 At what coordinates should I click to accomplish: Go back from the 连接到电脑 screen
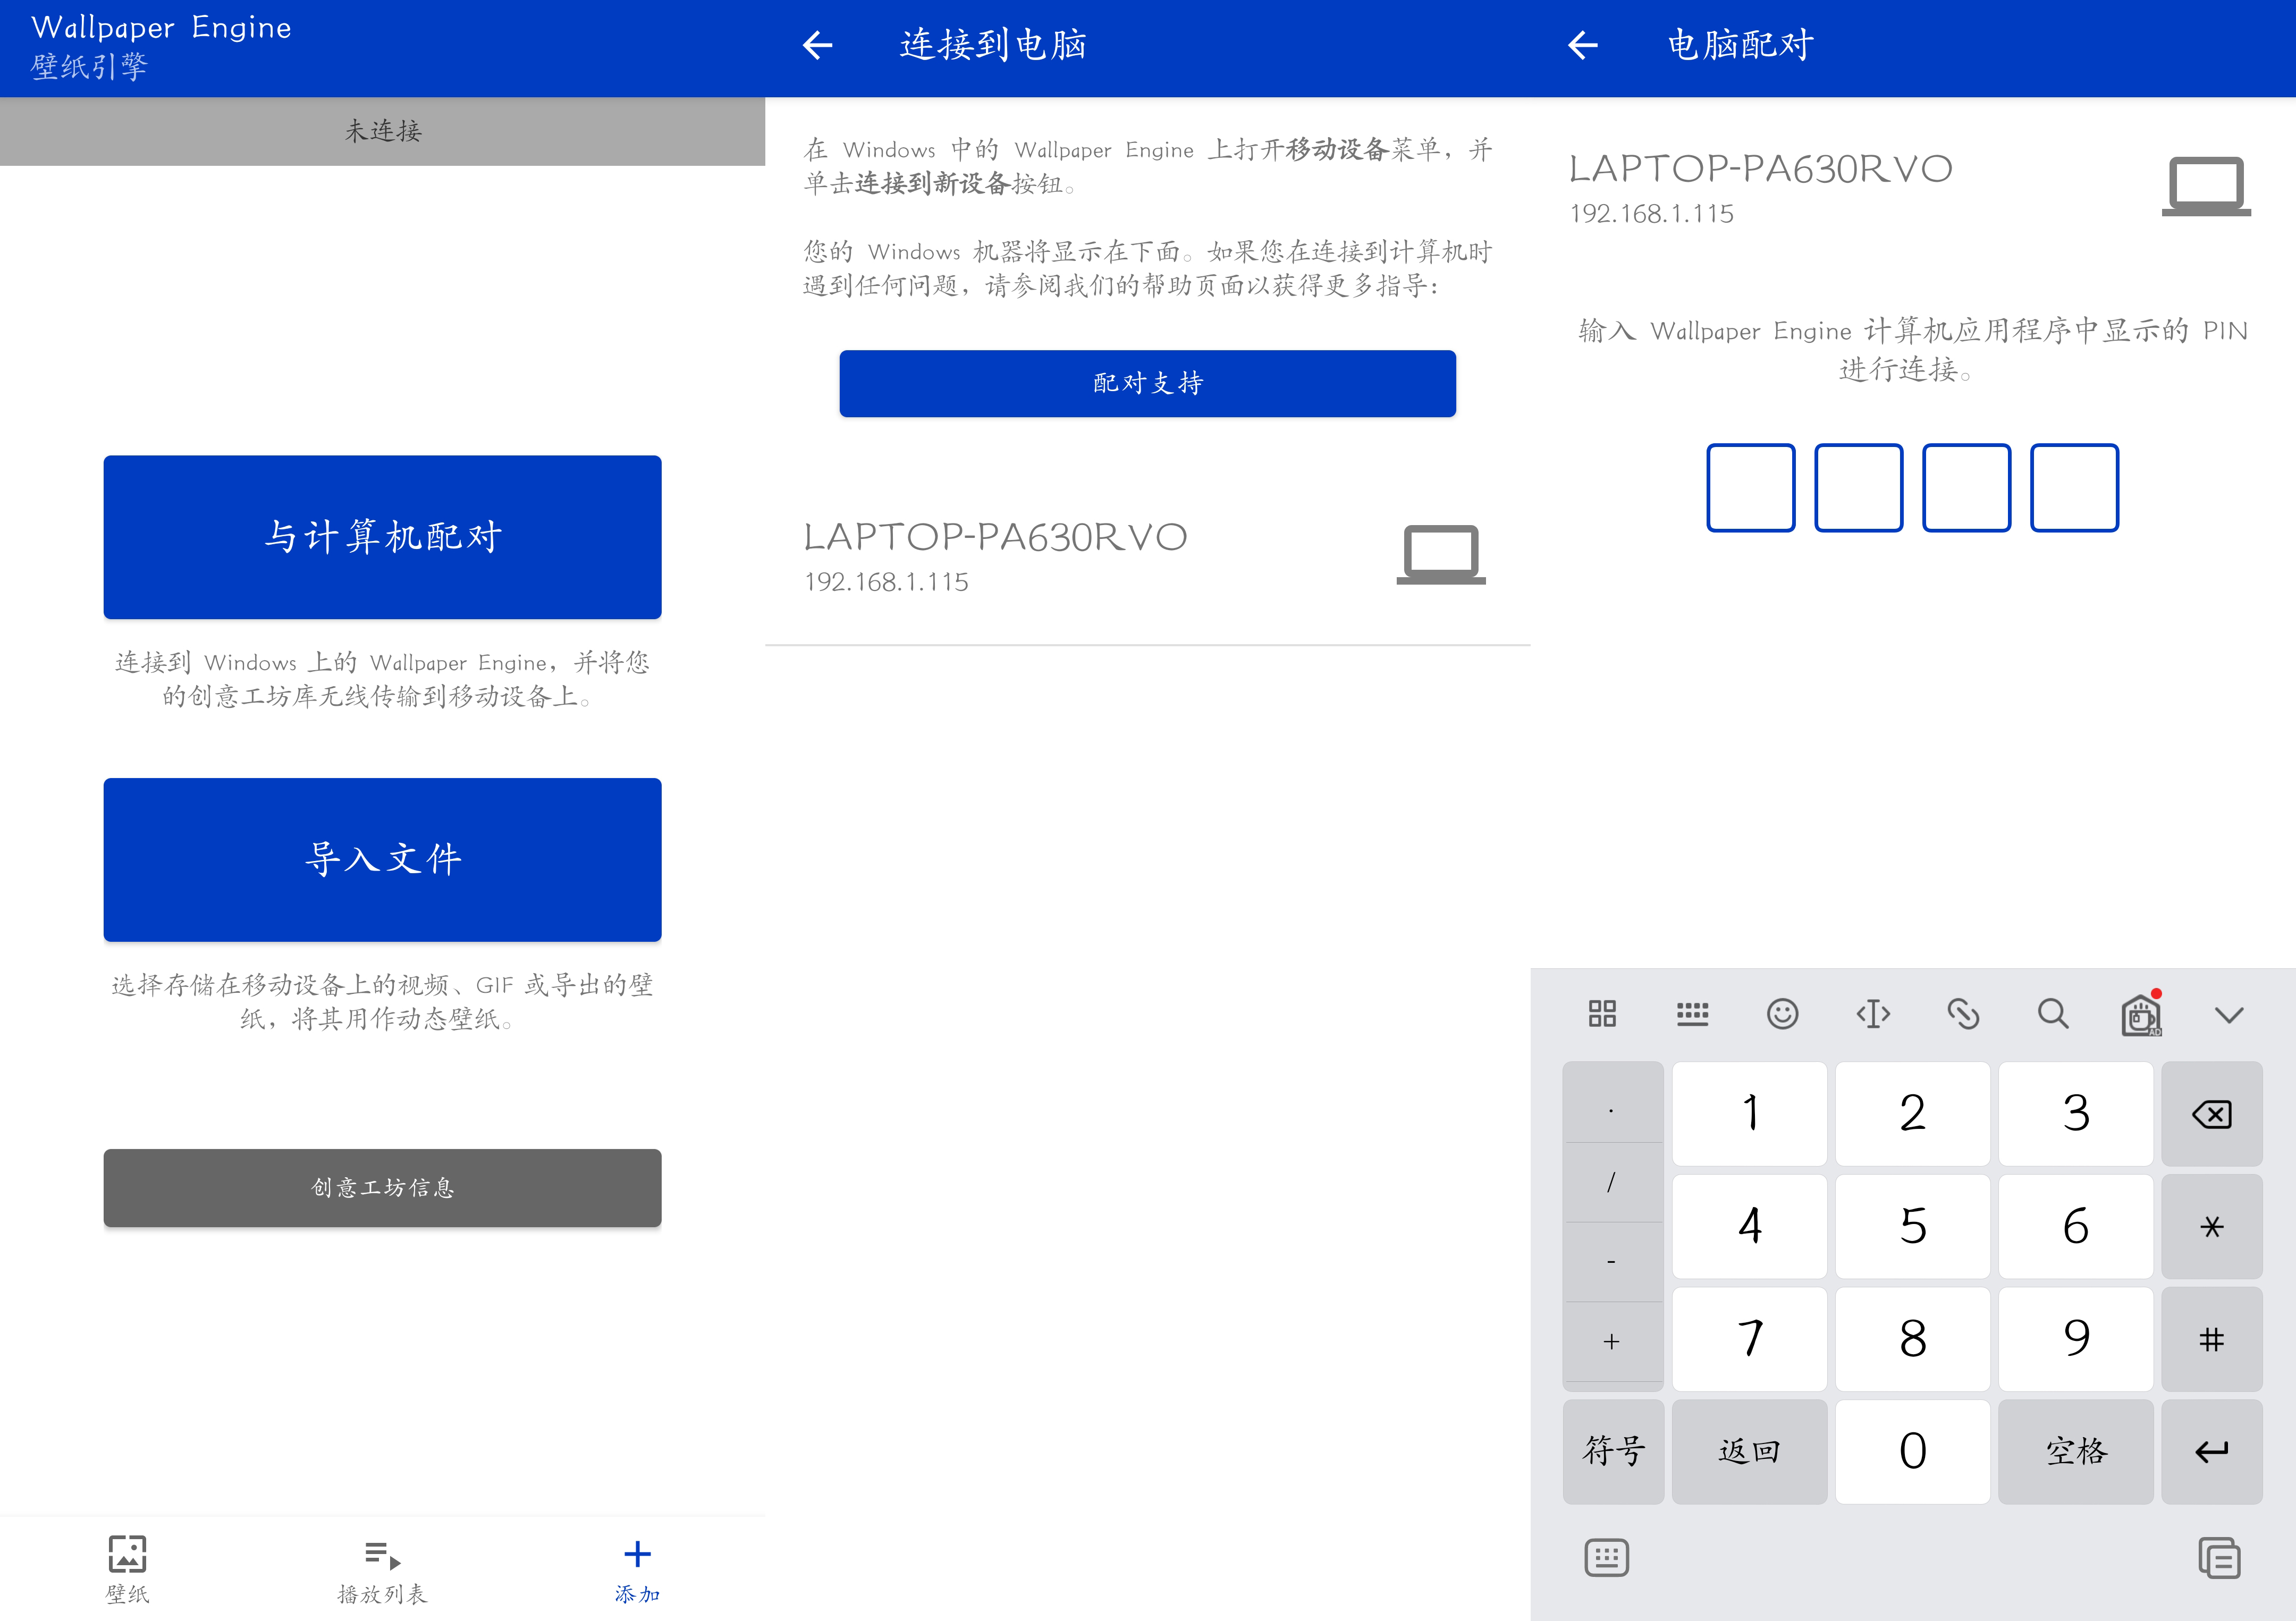pos(818,45)
